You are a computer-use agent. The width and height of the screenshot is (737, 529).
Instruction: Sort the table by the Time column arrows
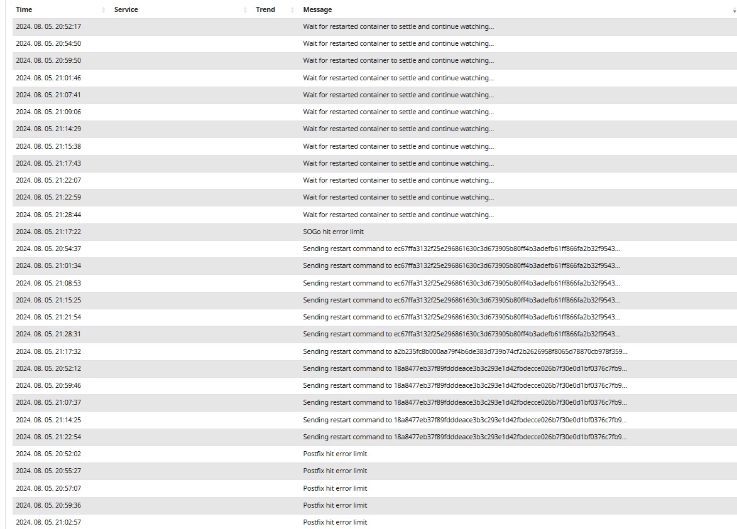pos(104,9)
